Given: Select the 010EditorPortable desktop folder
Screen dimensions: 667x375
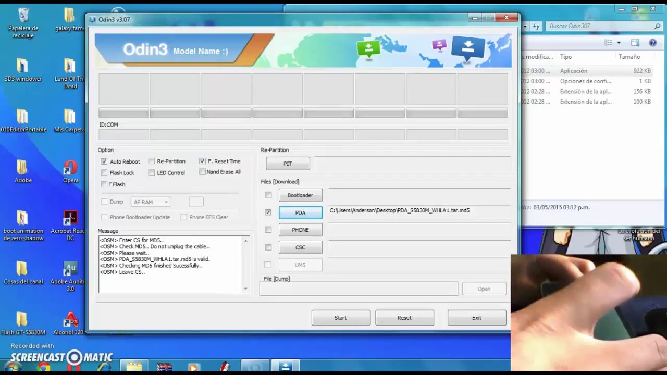Looking at the screenshot, I should click(x=23, y=121).
